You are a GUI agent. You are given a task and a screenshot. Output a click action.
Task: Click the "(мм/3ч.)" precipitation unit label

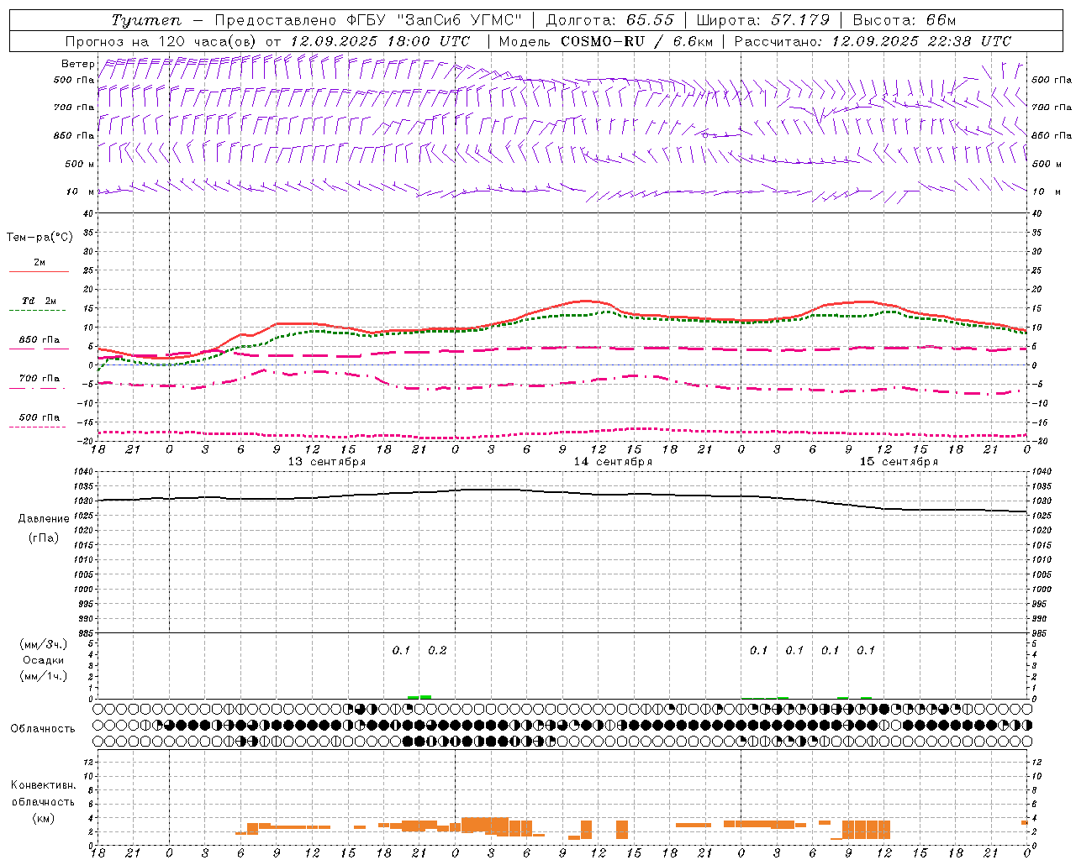(x=43, y=644)
